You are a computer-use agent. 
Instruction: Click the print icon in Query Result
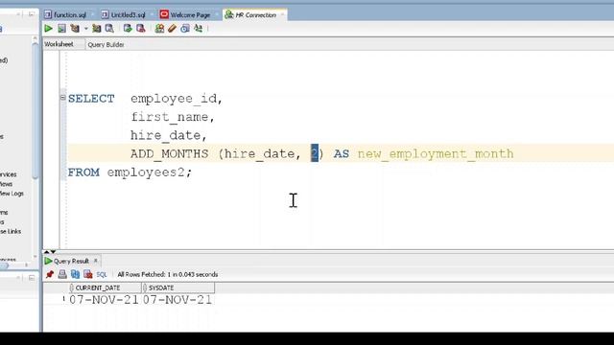tap(62, 274)
